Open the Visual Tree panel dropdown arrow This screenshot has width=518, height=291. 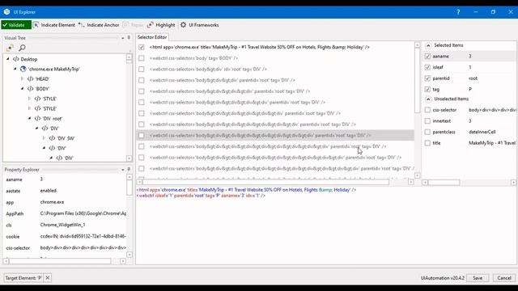123,38
